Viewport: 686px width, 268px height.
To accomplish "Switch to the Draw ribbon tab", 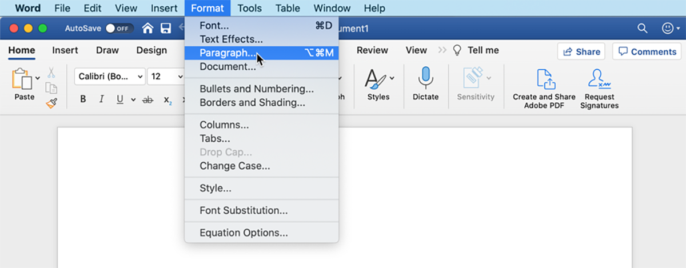I will pos(107,50).
